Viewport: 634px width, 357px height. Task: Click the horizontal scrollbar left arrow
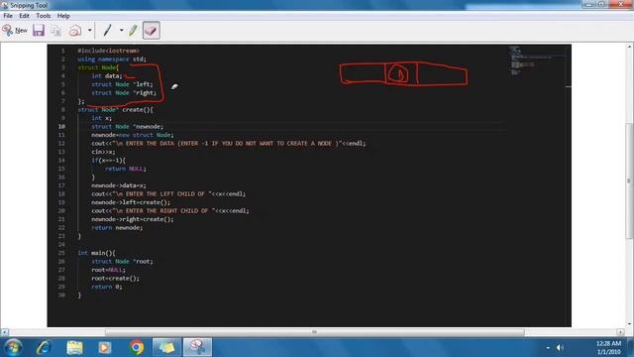[4, 332]
